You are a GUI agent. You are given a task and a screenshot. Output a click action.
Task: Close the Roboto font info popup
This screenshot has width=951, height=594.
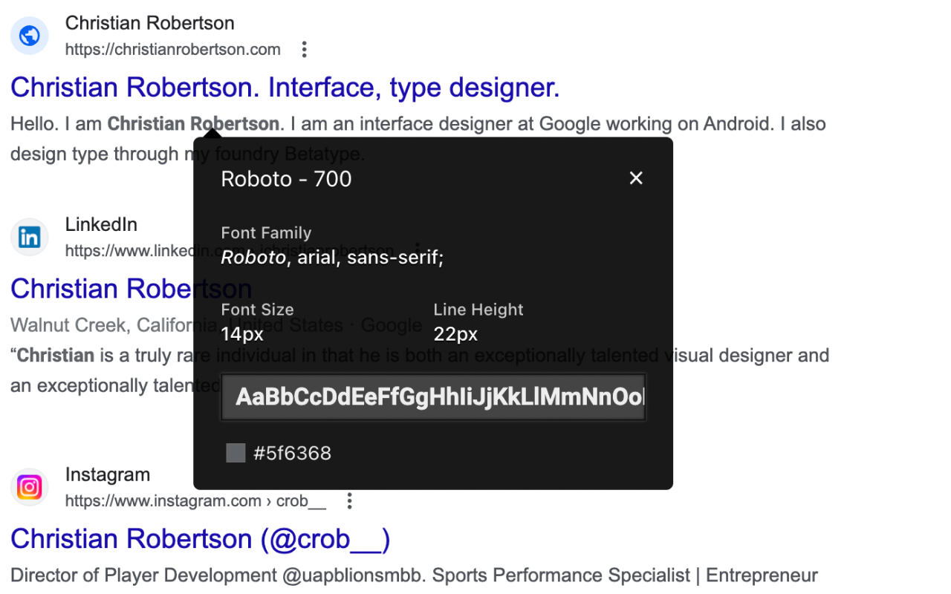pos(636,178)
